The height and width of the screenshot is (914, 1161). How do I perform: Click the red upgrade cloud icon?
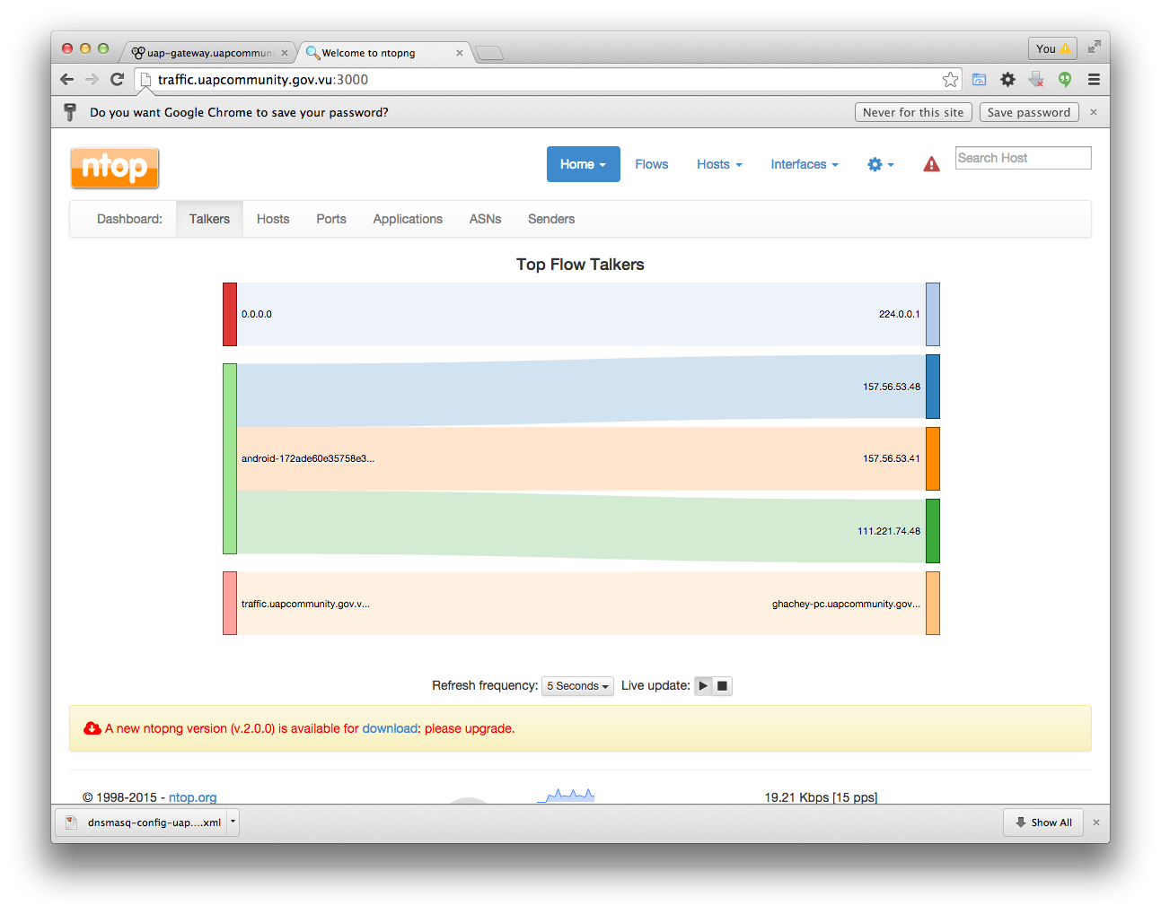[92, 728]
